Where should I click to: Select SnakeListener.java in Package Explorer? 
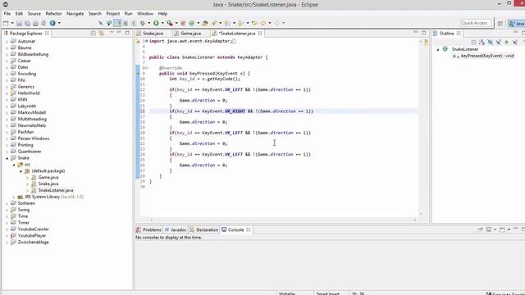pos(56,190)
